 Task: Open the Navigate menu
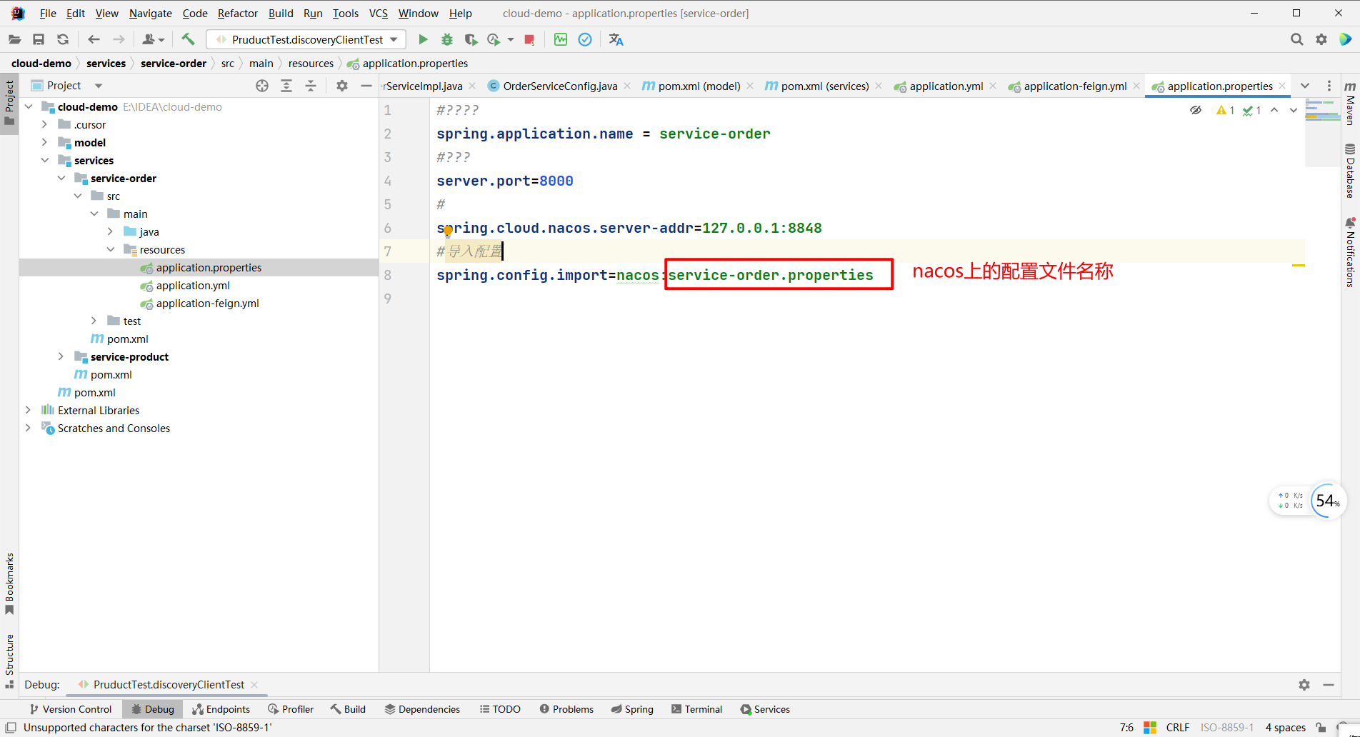(151, 14)
